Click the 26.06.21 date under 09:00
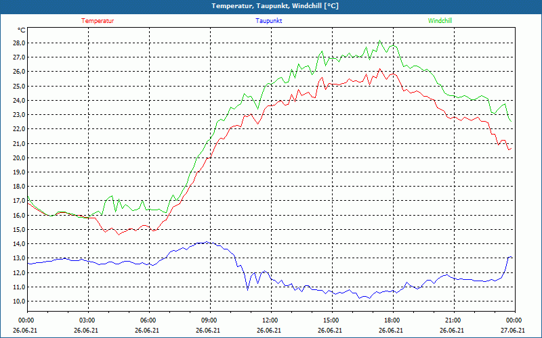This screenshot has height=338, width=542. [x=208, y=330]
